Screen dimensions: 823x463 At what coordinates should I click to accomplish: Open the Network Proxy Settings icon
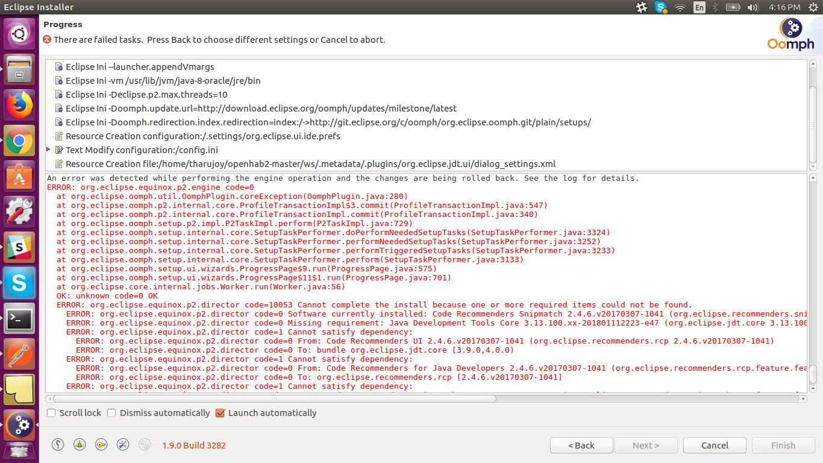[x=80, y=445]
